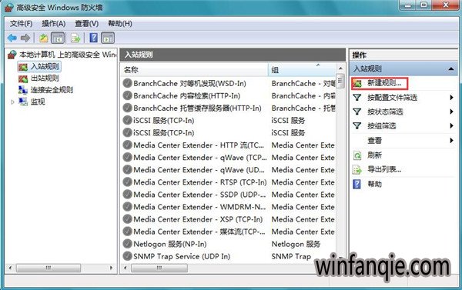Viewport: 462px width, 290px height.
Task: Click disabled status icon of Netlogon 服务(NP-In)
Action: coord(127,244)
